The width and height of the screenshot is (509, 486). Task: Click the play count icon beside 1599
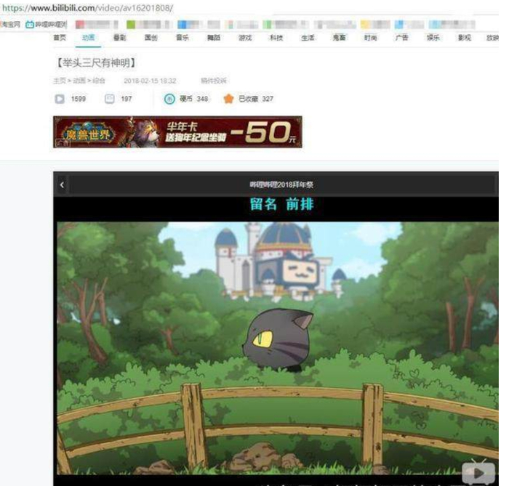(x=60, y=99)
